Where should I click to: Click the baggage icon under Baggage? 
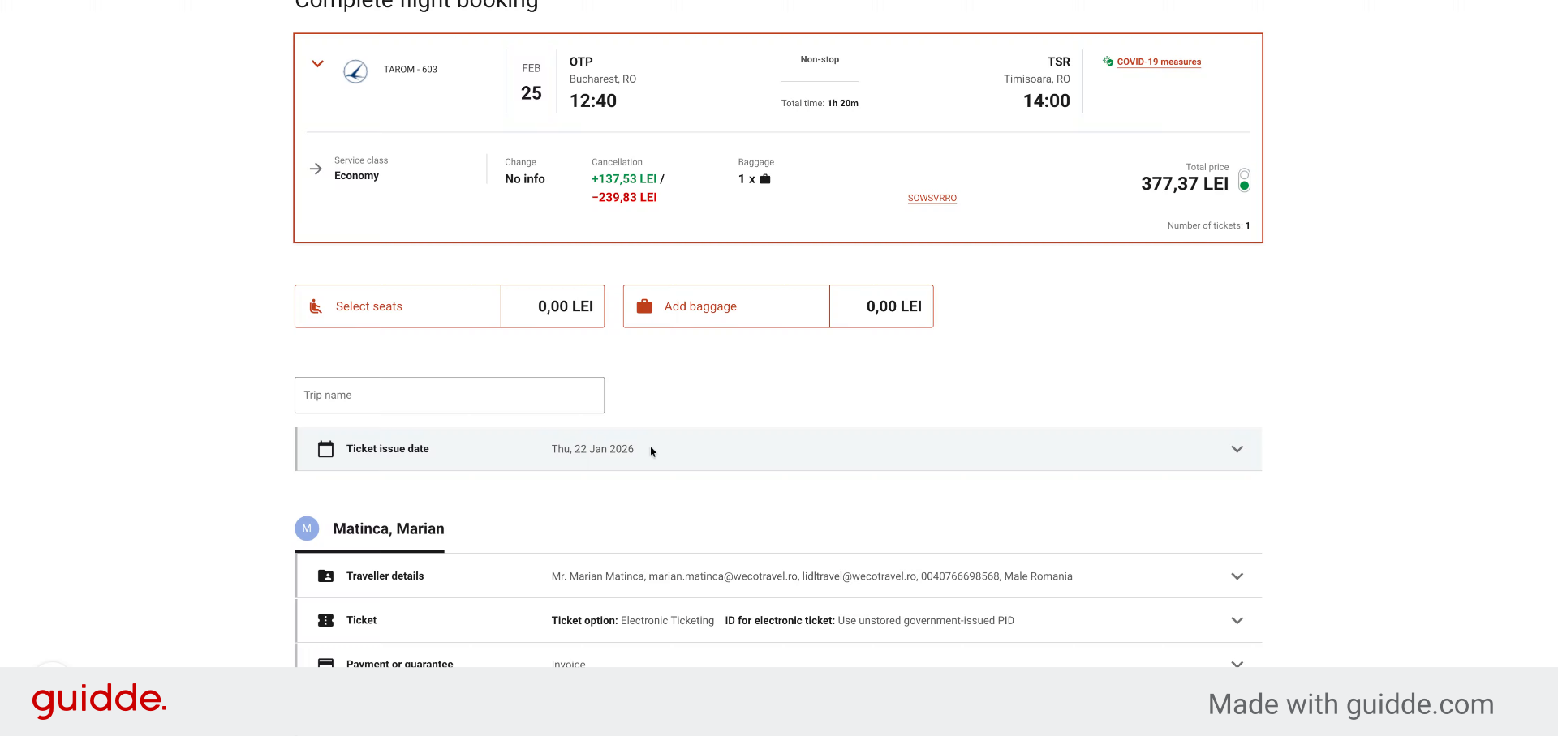tap(765, 179)
